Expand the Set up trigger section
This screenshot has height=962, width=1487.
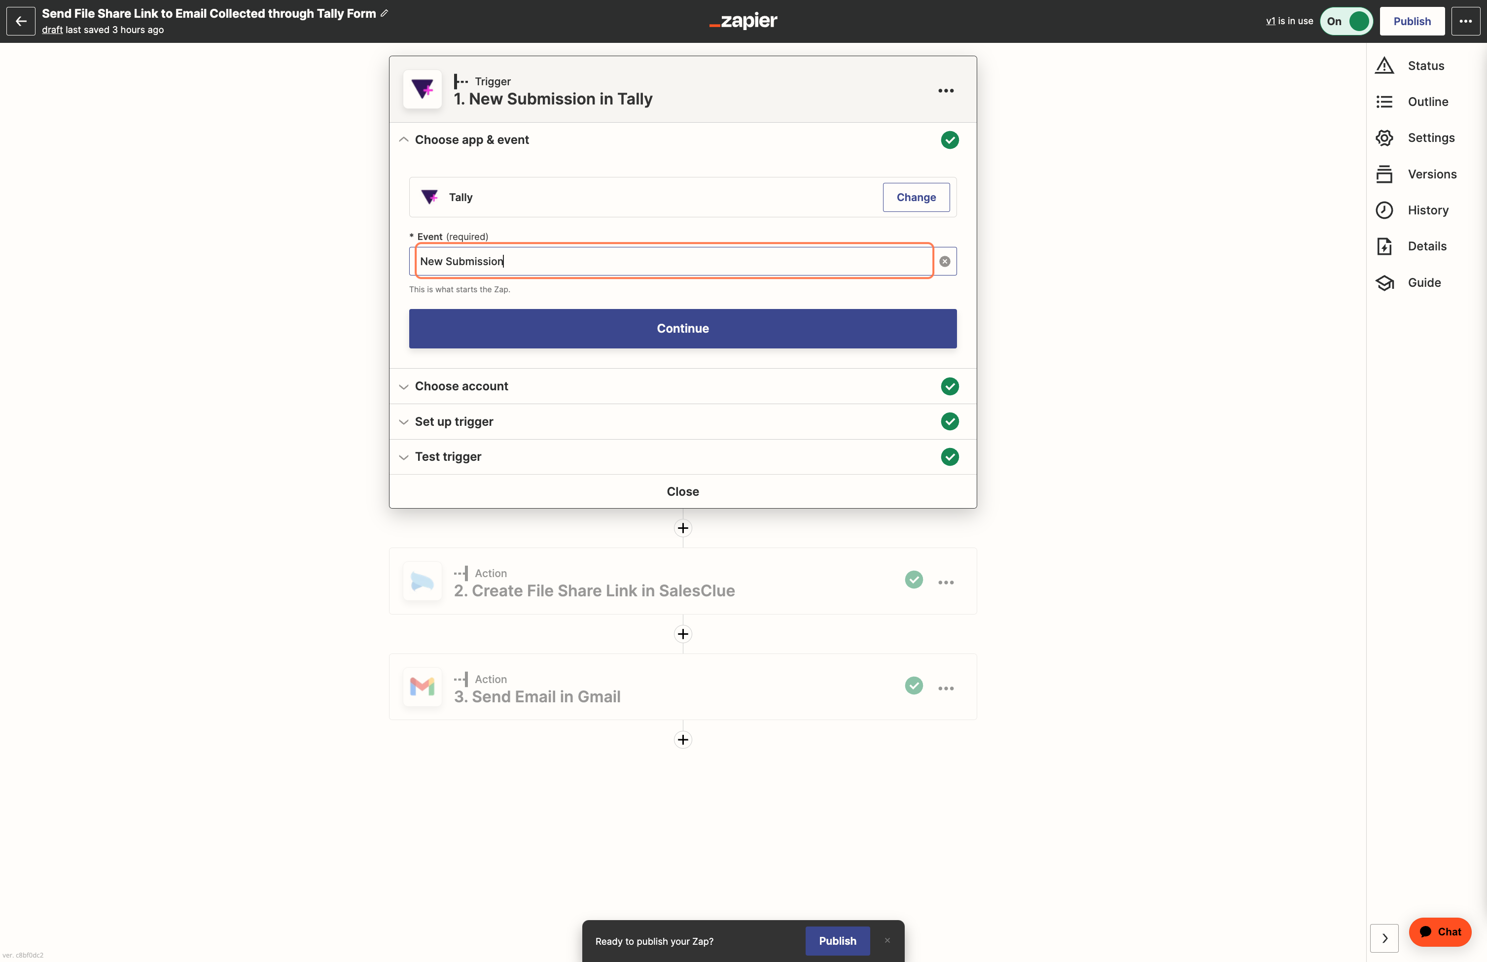(682, 422)
